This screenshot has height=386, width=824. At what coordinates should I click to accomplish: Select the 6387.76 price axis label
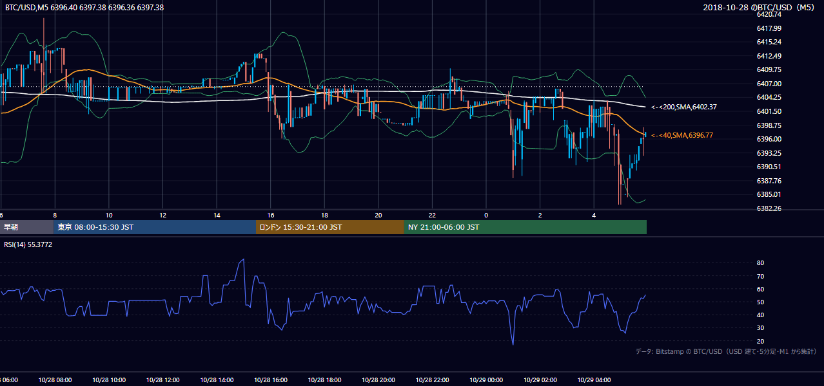coord(769,181)
